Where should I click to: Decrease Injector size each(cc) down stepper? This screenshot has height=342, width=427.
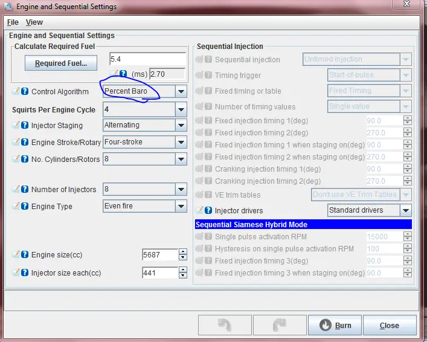coord(183,276)
